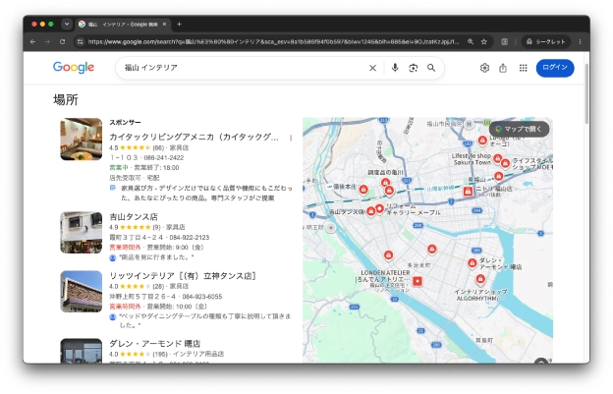The image size is (613, 394).
Task: Open the side panel icon in the toolbar
Action: pos(505,41)
